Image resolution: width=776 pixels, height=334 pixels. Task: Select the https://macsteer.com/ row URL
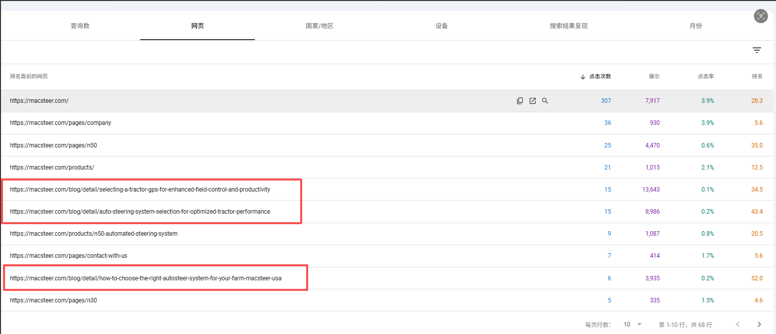coord(39,101)
